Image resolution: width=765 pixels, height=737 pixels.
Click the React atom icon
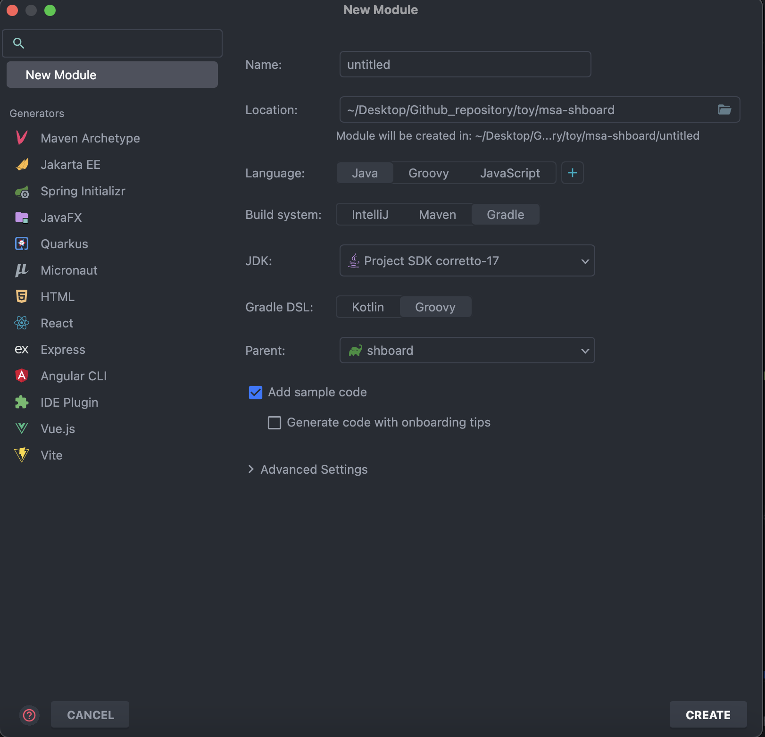22,323
